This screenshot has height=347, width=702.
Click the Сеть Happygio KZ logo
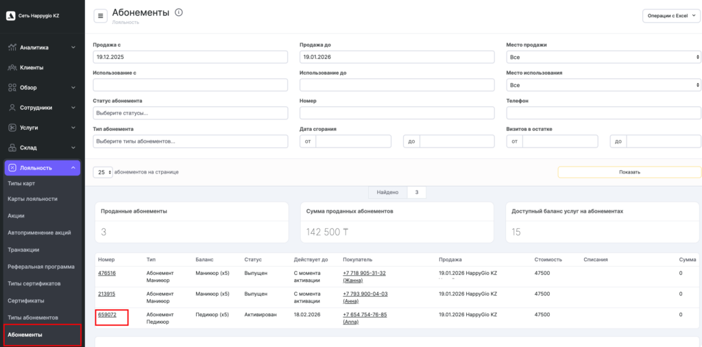[x=11, y=15]
